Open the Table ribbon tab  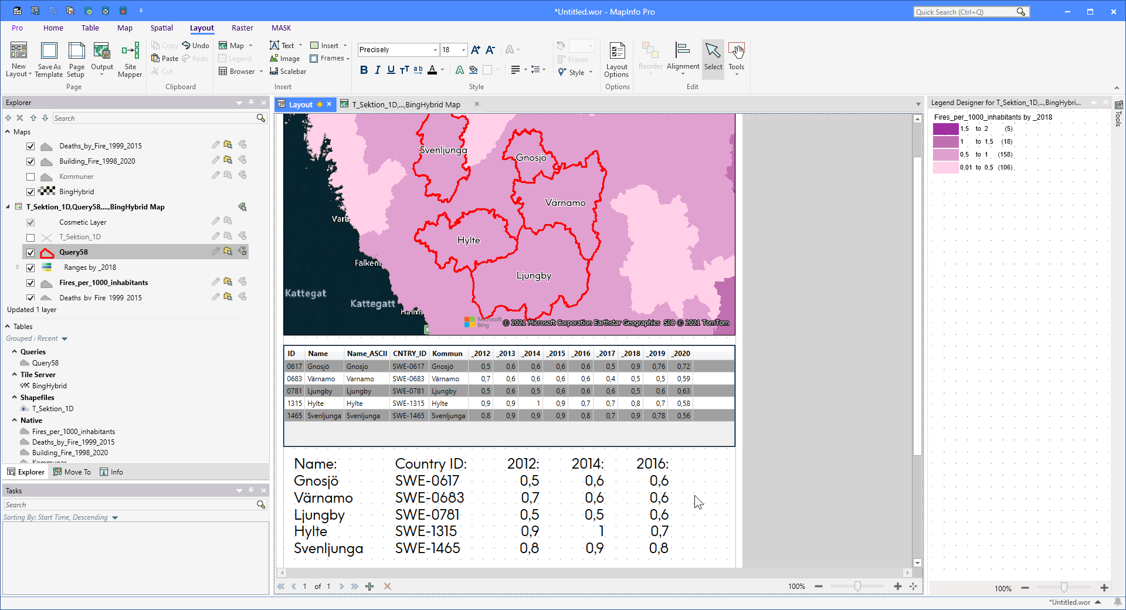(x=90, y=28)
